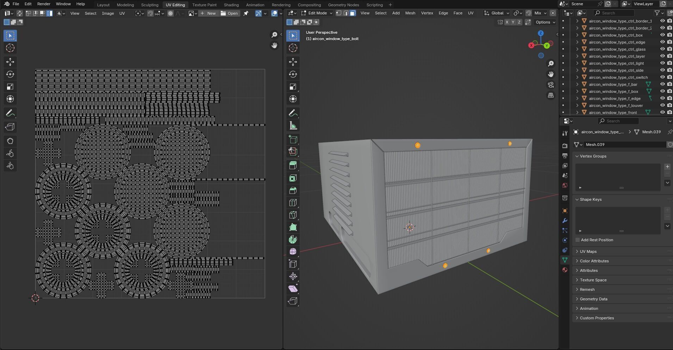Open the Render top menu
Screen dimensions: 673x350
(x=44, y=4)
